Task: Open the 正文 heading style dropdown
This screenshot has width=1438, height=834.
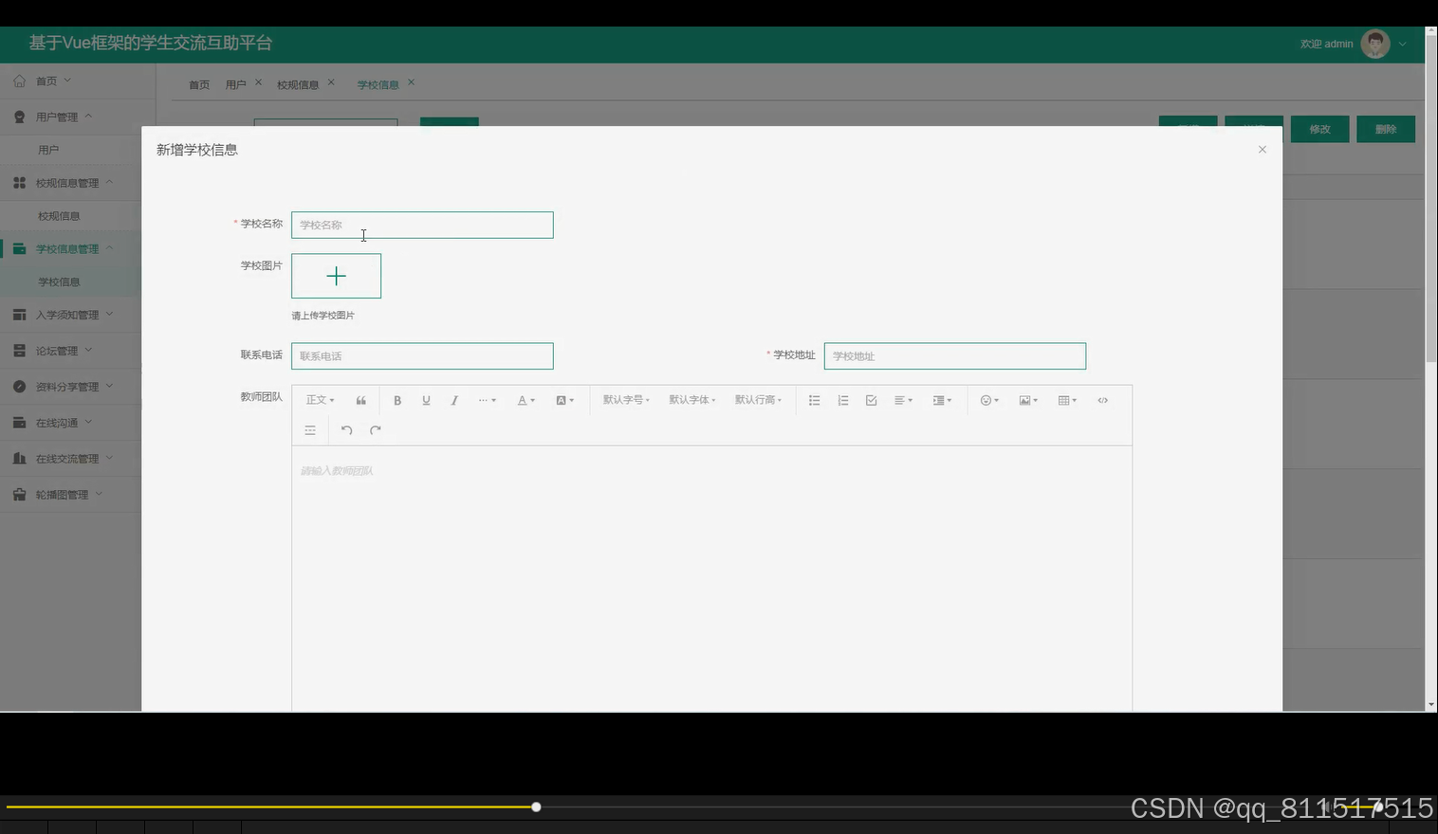Action: (320, 401)
